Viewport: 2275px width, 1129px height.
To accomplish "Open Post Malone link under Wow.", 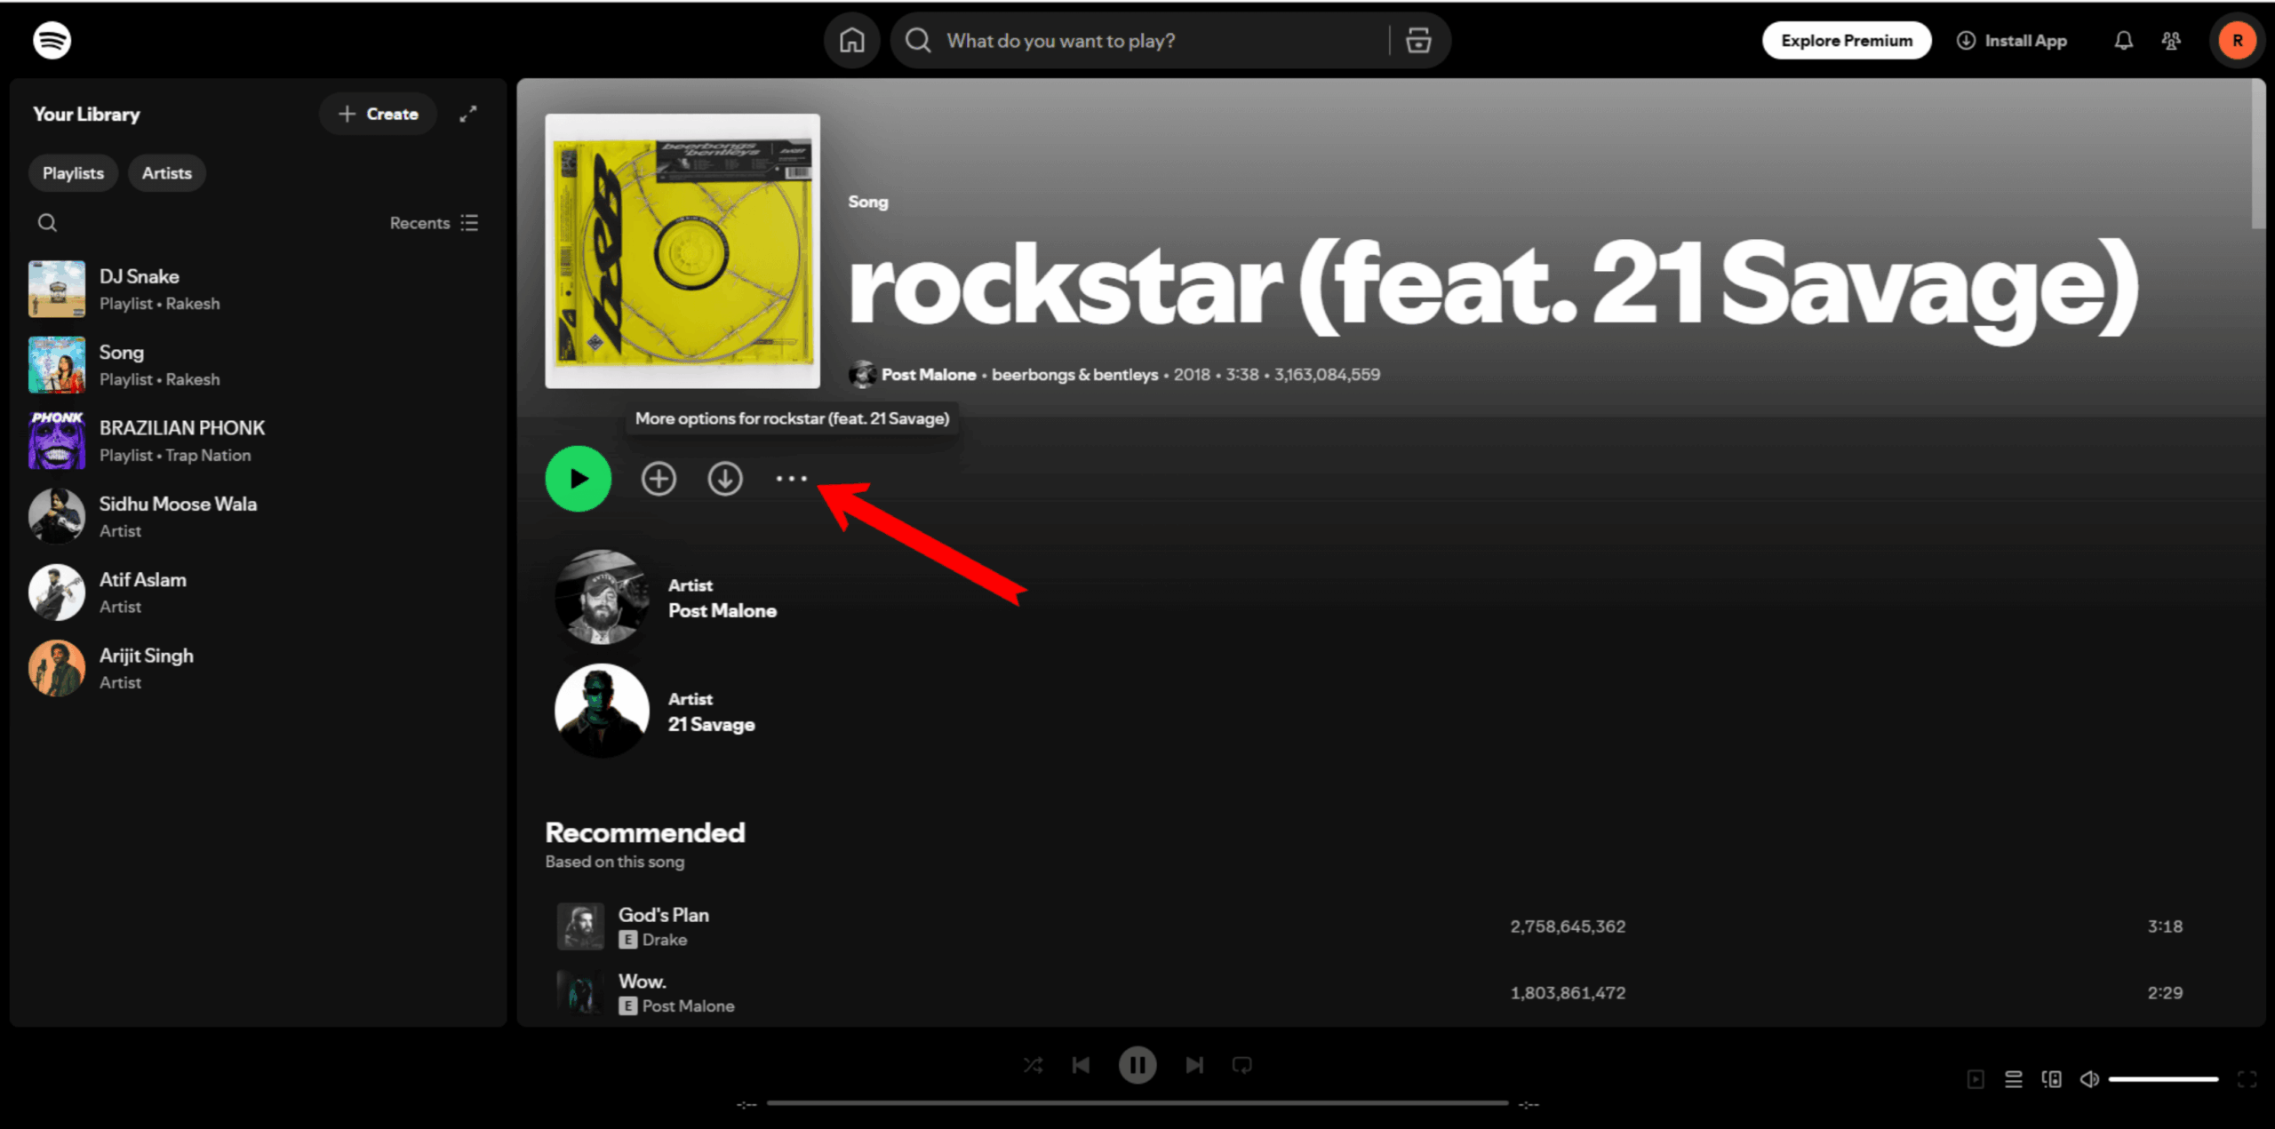I will [689, 1006].
